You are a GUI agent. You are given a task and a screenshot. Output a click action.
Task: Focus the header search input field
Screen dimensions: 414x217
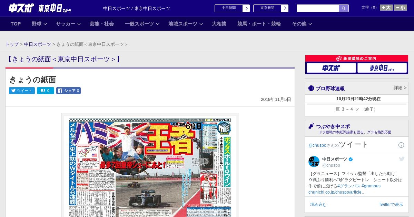(x=318, y=8)
